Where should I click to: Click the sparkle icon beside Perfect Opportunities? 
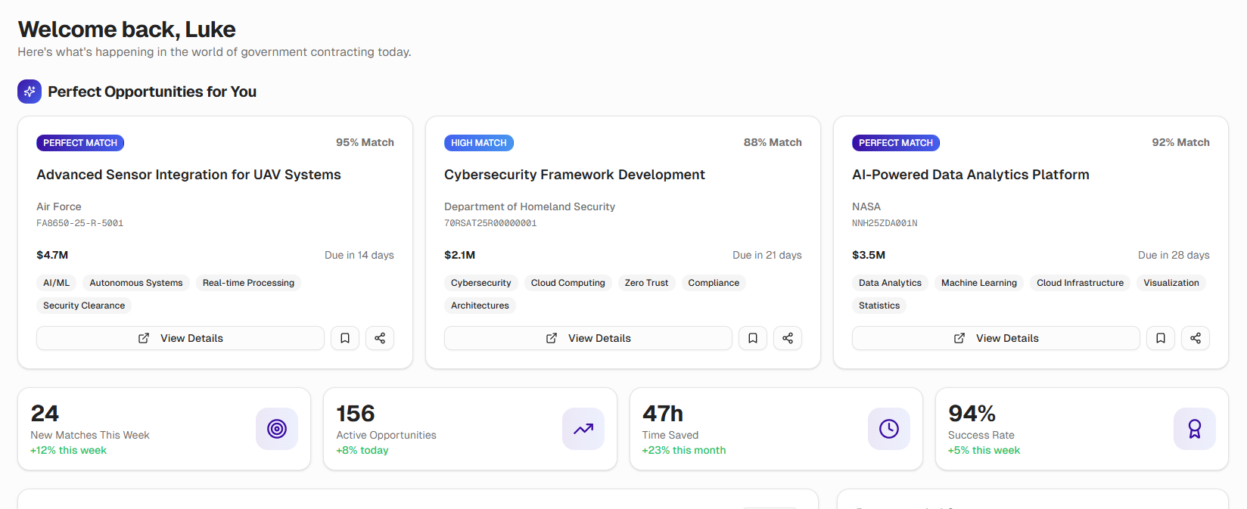coord(30,92)
